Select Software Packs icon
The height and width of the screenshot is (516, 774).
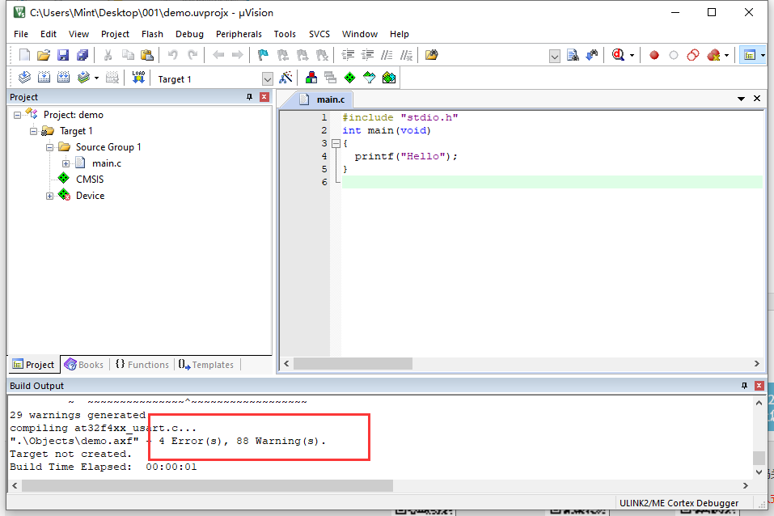370,78
